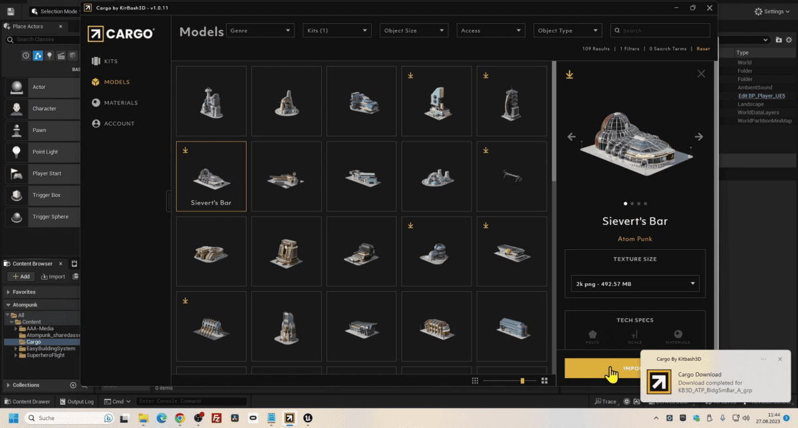The height and width of the screenshot is (428, 798).
Task: Select the Point Light item
Action: coord(43,152)
